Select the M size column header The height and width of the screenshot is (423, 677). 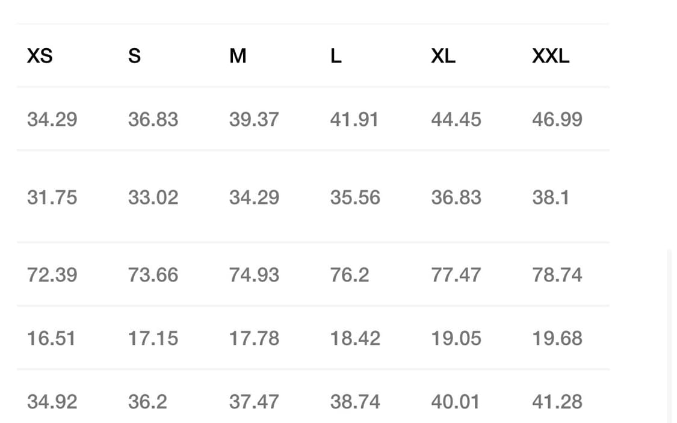pyautogui.click(x=238, y=56)
